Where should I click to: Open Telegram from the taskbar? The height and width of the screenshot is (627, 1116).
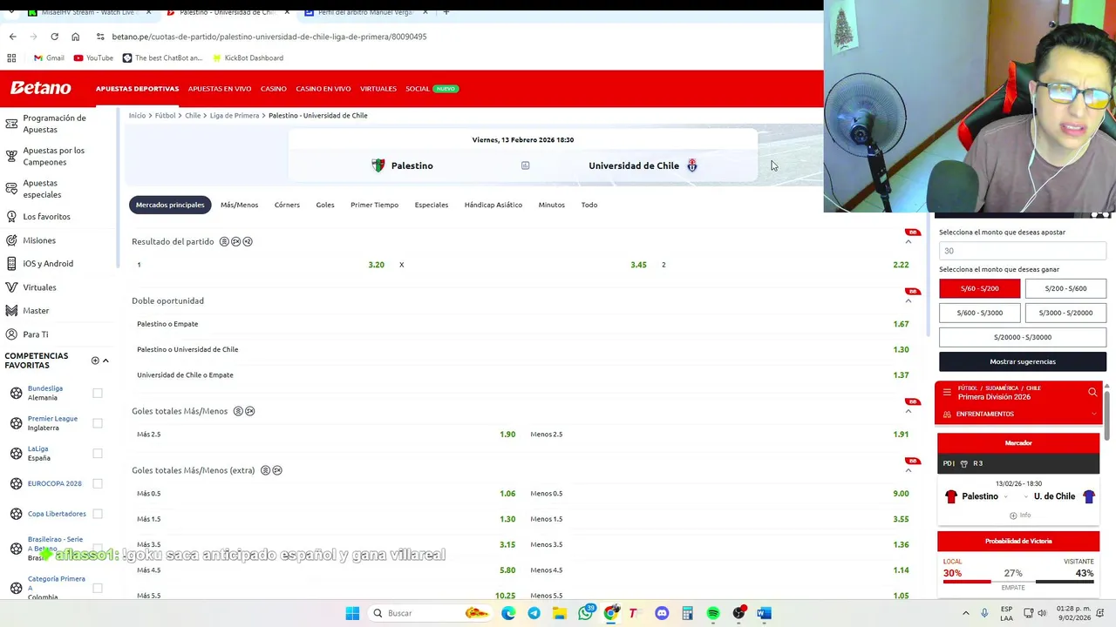534,613
